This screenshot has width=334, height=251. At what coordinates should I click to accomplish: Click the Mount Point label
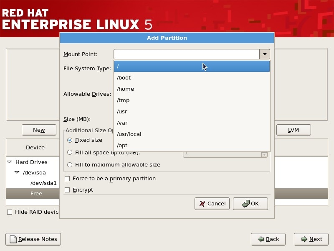[80, 54]
